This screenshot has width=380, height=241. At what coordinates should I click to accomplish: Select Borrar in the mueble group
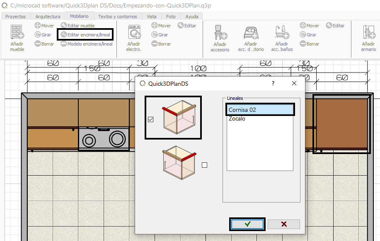pyautogui.click(x=44, y=44)
